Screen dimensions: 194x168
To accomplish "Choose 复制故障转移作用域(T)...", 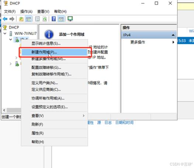I will [x=55, y=74].
